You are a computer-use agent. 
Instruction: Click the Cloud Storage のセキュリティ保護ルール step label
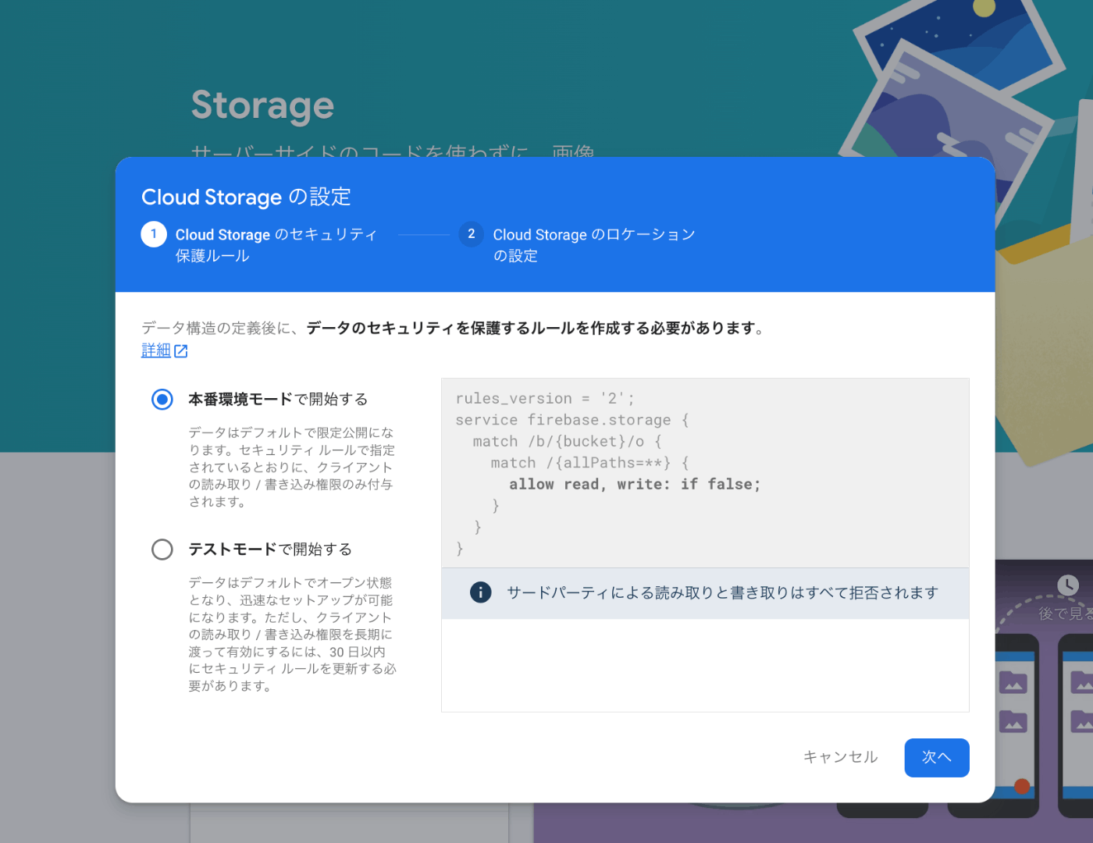(276, 245)
